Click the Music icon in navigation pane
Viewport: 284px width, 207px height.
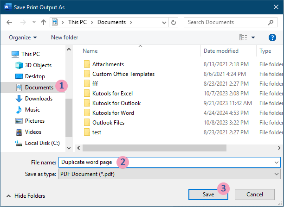(19, 110)
